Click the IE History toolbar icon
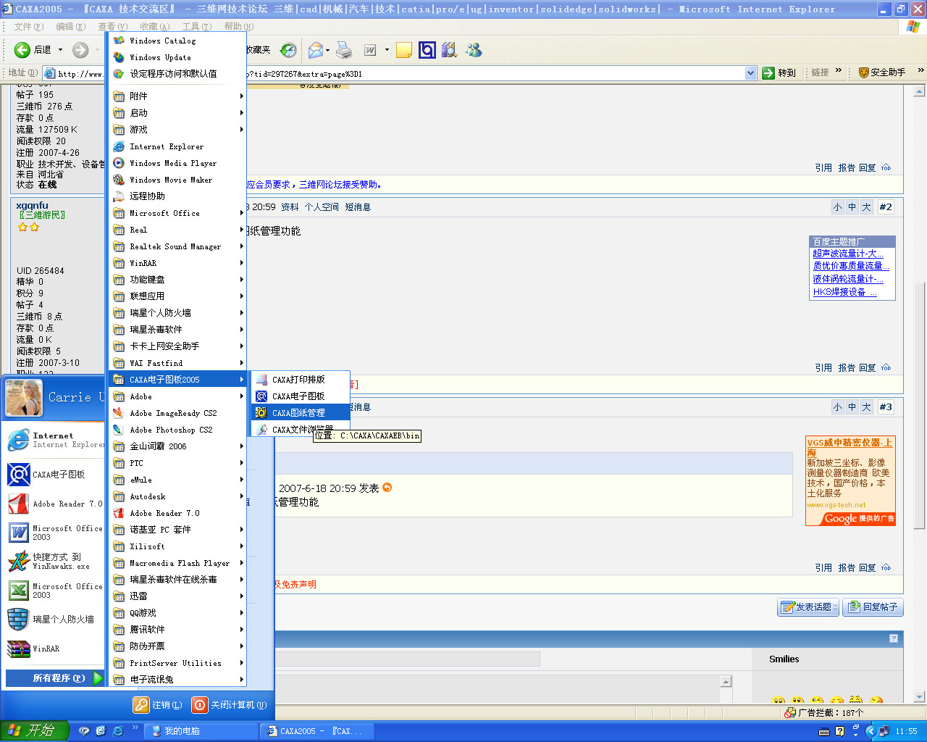This screenshot has height=742, width=927. click(288, 50)
